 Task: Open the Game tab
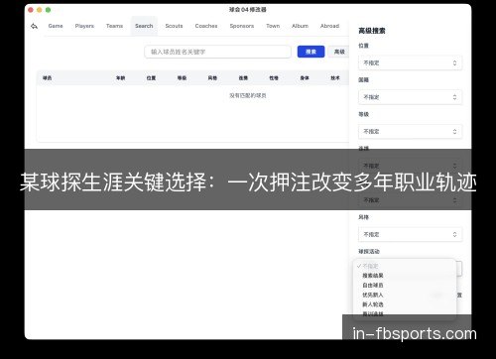tap(56, 26)
